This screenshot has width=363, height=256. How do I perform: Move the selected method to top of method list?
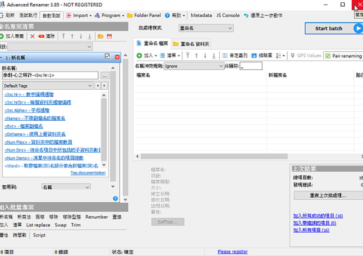(63, 36)
